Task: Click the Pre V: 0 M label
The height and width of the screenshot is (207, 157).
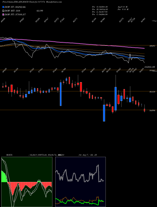Action: 123,9
